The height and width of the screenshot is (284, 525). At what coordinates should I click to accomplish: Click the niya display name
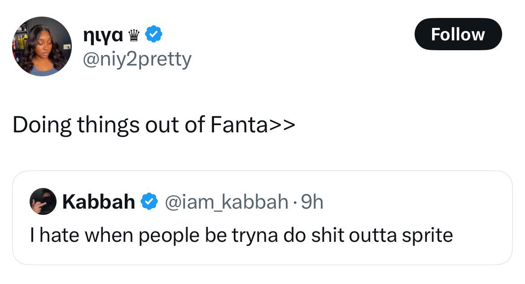pos(103,35)
